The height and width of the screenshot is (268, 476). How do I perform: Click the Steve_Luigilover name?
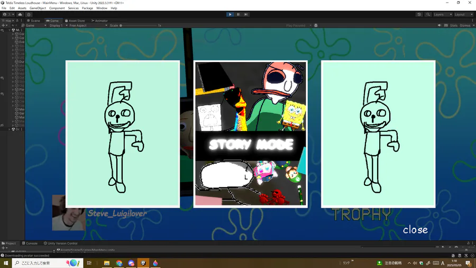point(117,213)
